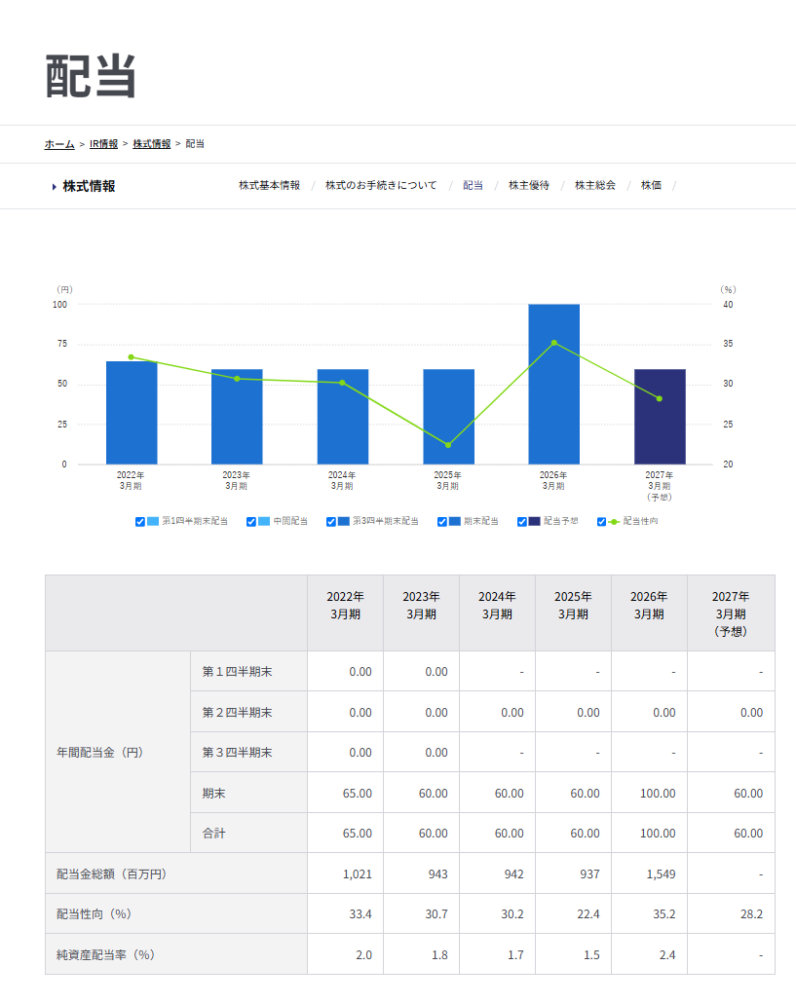This screenshot has height=1003, width=796.
Task: Click the 2022年3月期 bar in chart
Action: click(x=132, y=413)
